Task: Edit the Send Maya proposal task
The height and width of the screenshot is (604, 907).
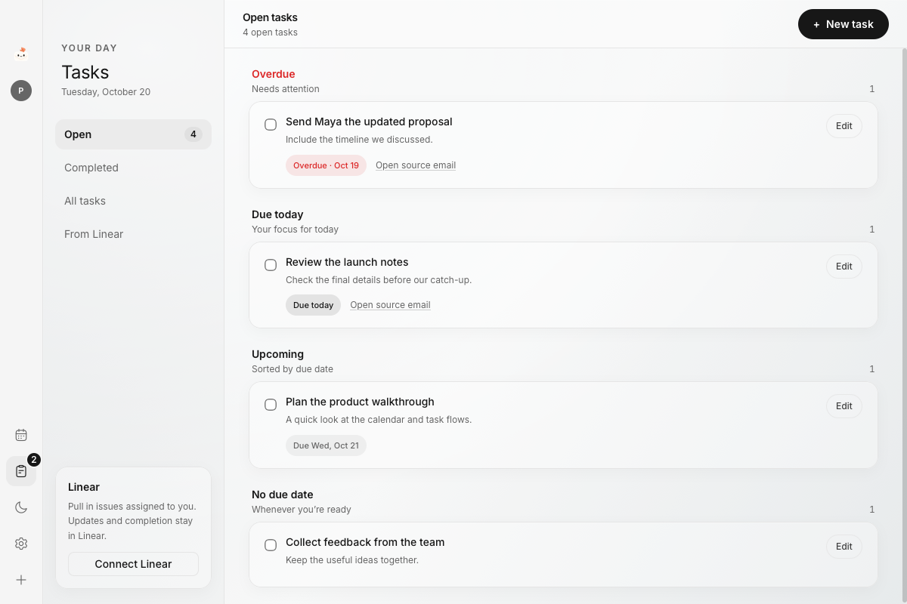Action: pos(844,126)
